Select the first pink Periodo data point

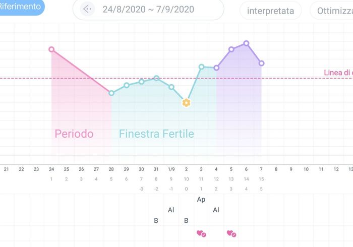51,49
